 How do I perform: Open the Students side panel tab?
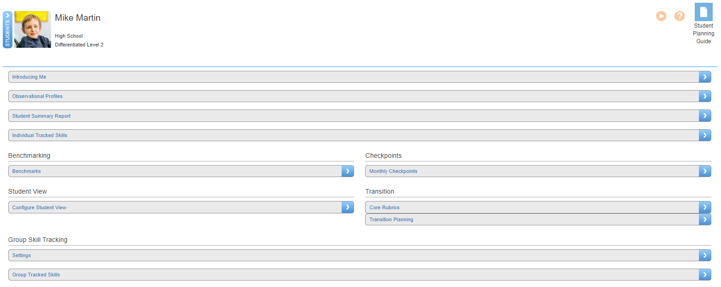pyautogui.click(x=7, y=29)
